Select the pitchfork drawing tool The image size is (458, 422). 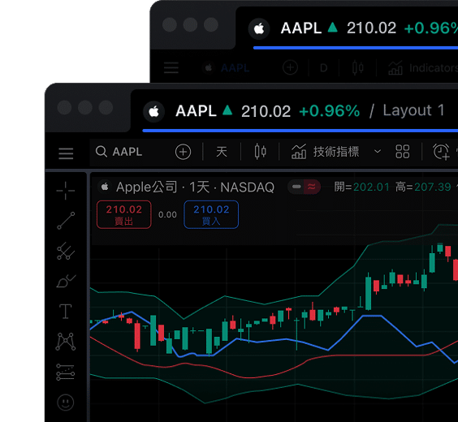tap(66, 252)
